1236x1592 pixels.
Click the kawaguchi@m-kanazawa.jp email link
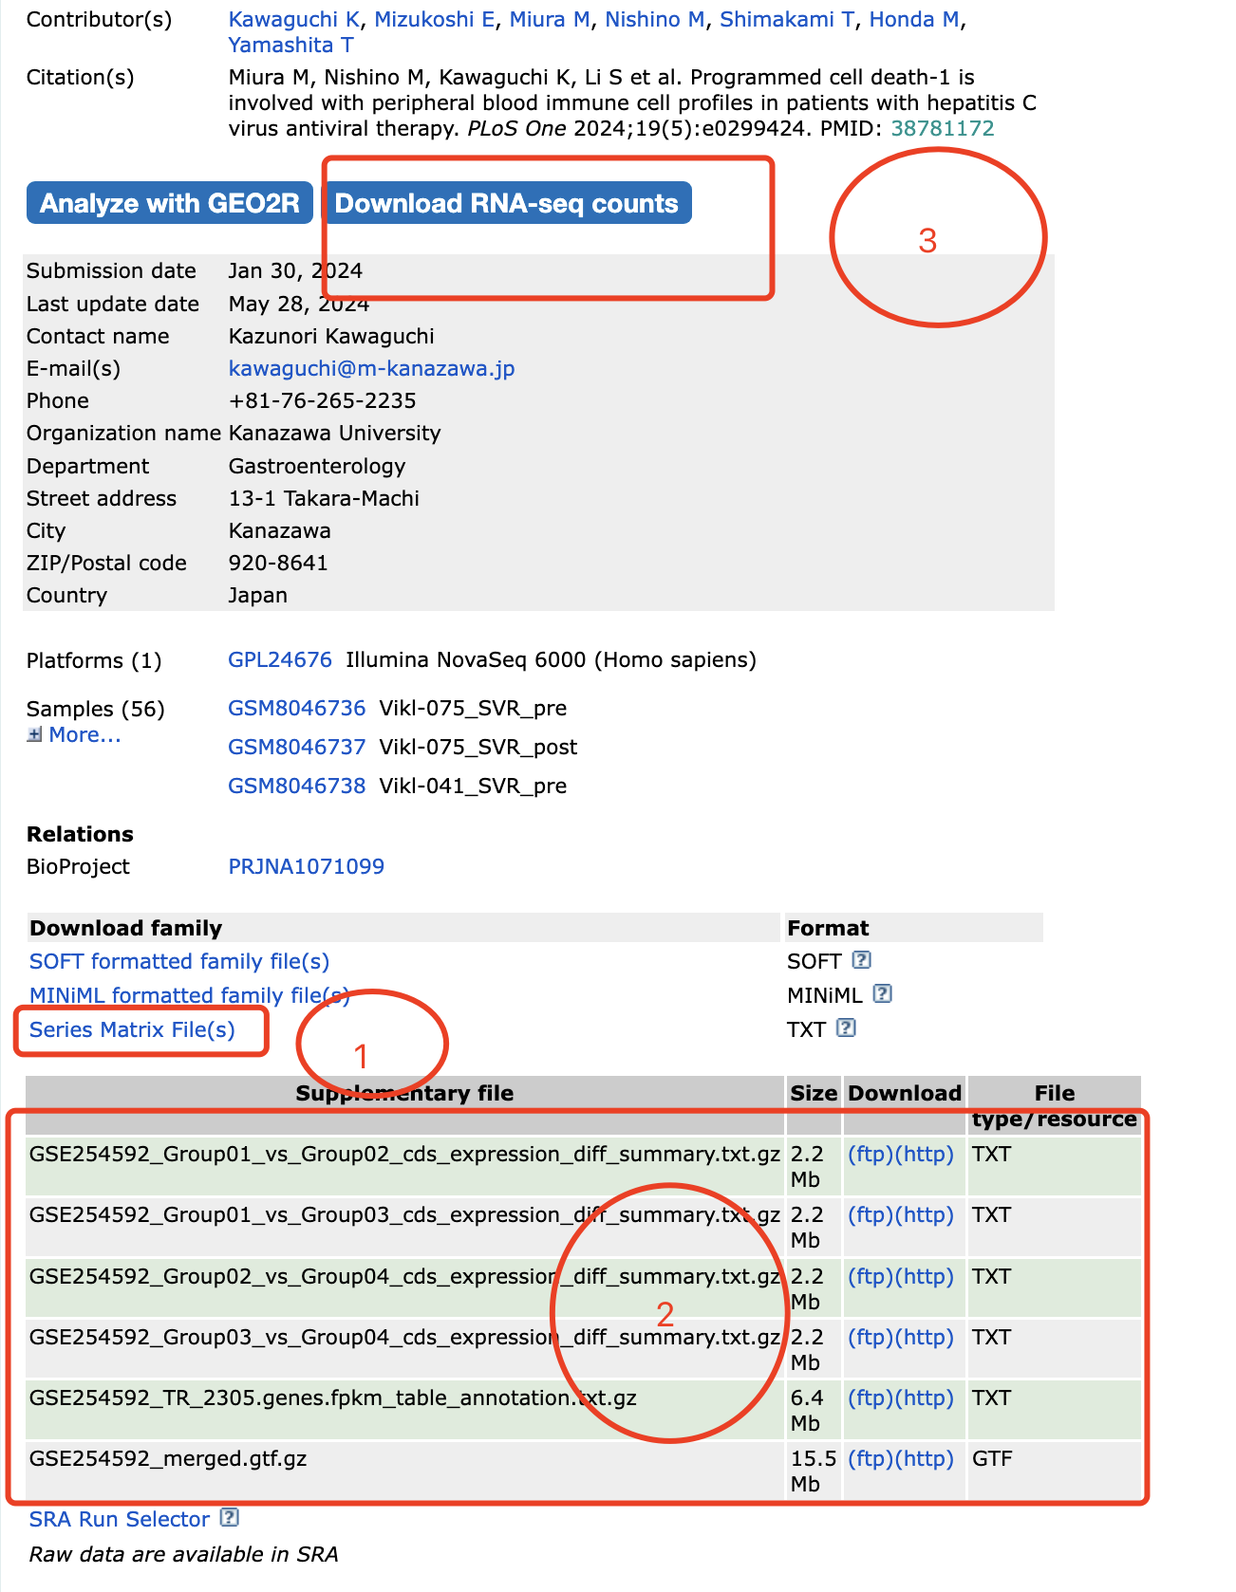(372, 368)
